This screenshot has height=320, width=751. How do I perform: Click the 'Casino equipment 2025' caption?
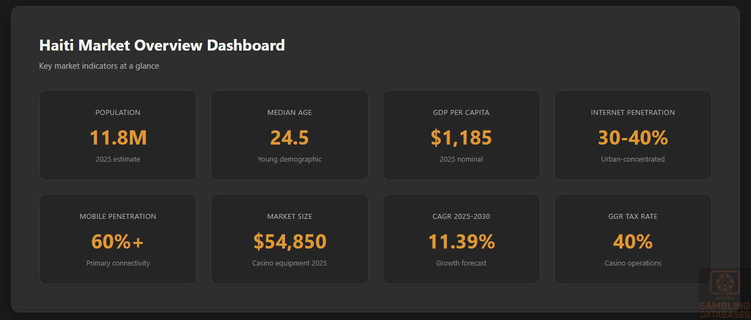pyautogui.click(x=289, y=263)
